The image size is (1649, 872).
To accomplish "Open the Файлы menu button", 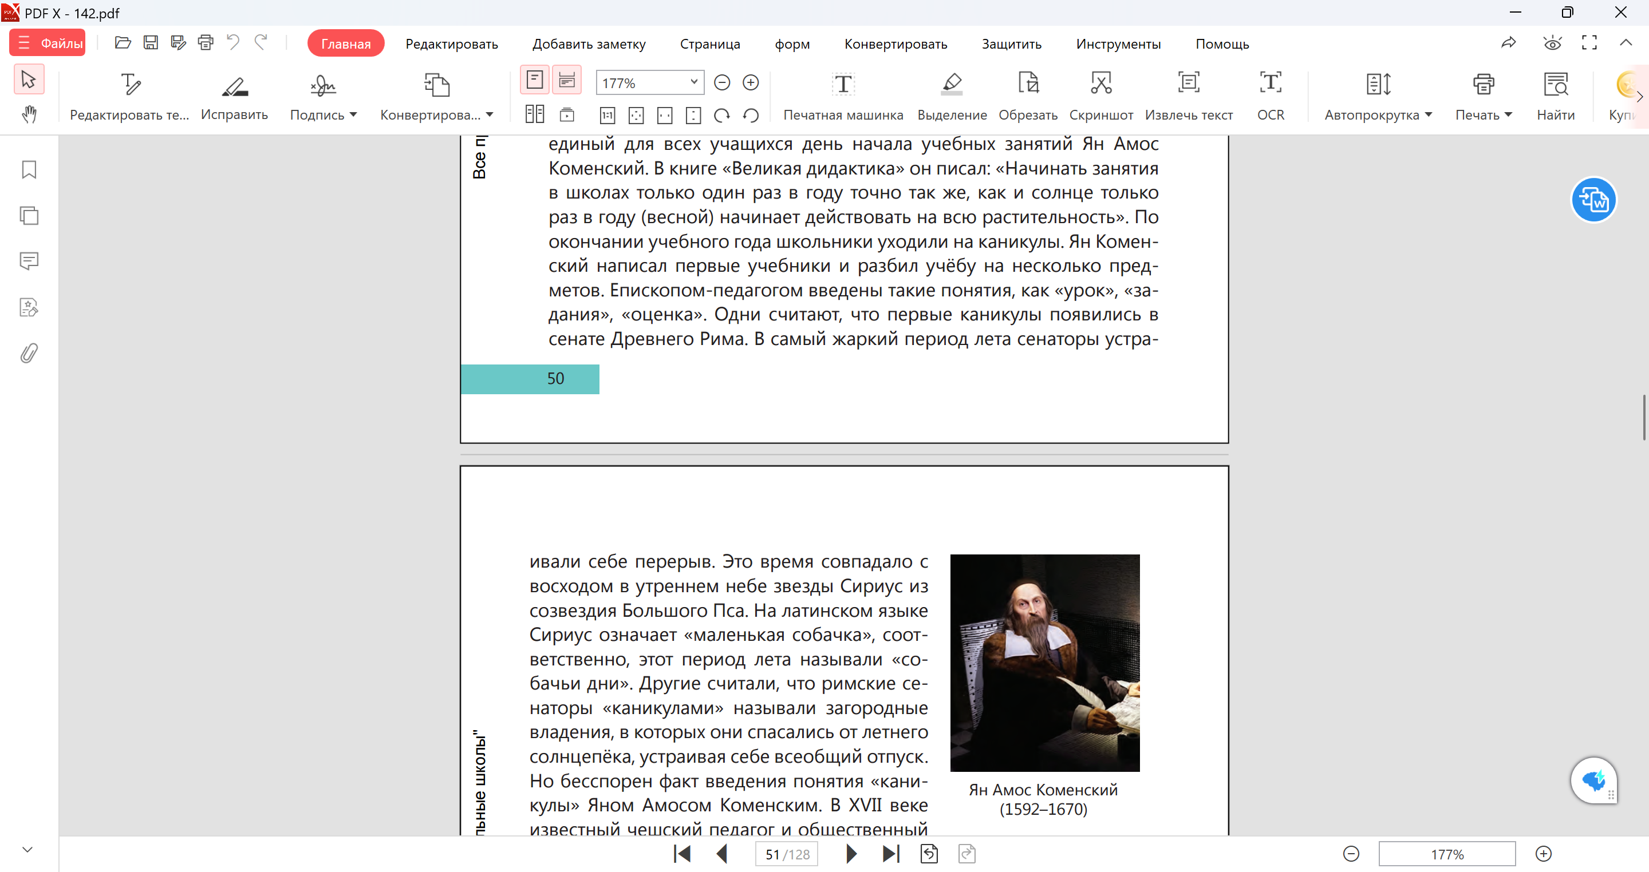I will tap(48, 43).
